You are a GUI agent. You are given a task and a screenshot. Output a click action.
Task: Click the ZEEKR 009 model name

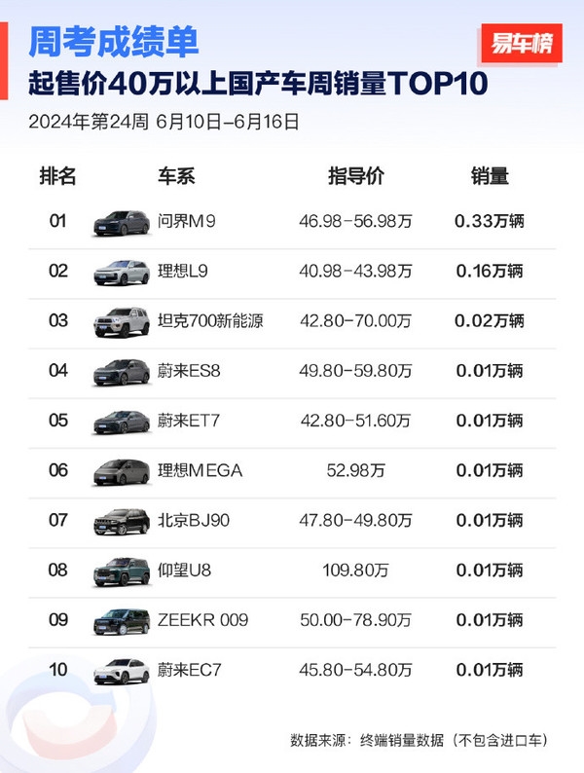202,620
